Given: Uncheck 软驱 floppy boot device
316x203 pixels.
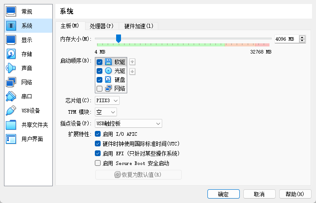Looking at the screenshot, I should click(x=99, y=62).
